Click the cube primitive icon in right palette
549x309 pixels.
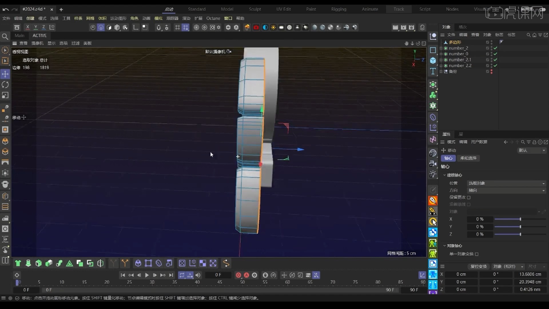433,61
